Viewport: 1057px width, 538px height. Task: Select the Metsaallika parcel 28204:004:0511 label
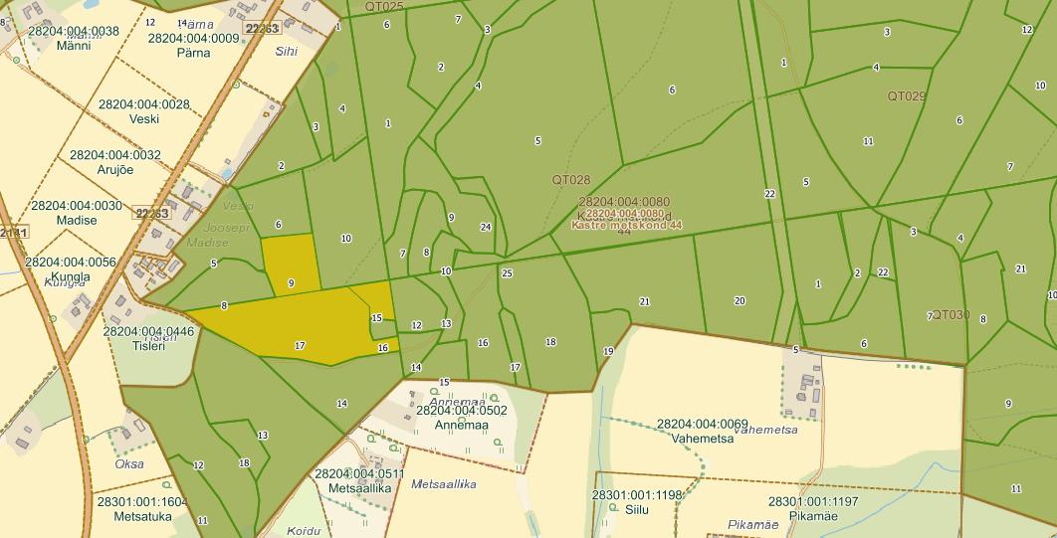[359, 480]
